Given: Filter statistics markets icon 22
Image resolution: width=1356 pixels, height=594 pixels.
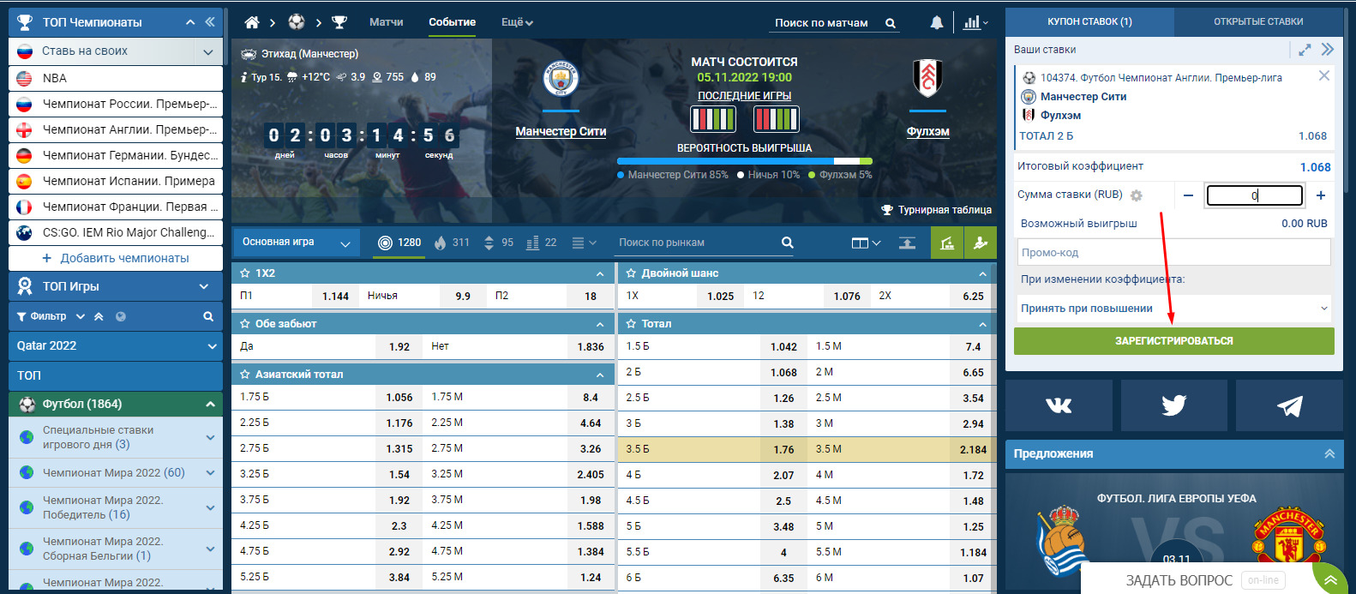Looking at the screenshot, I should coord(541,243).
